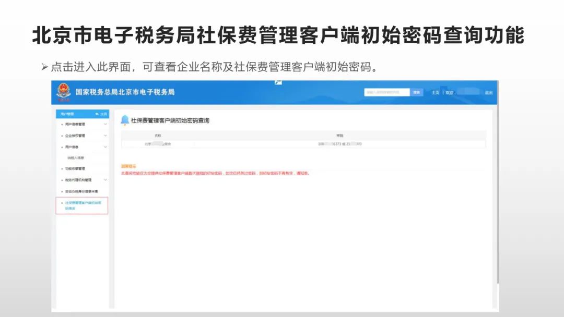Open the 用户信息管理 sidebar menu

[x=75, y=124]
